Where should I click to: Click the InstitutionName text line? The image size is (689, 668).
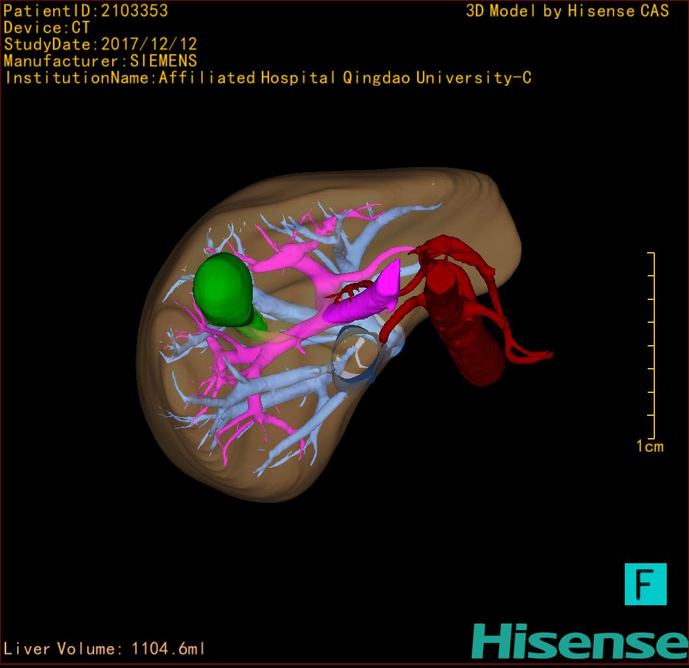(267, 78)
